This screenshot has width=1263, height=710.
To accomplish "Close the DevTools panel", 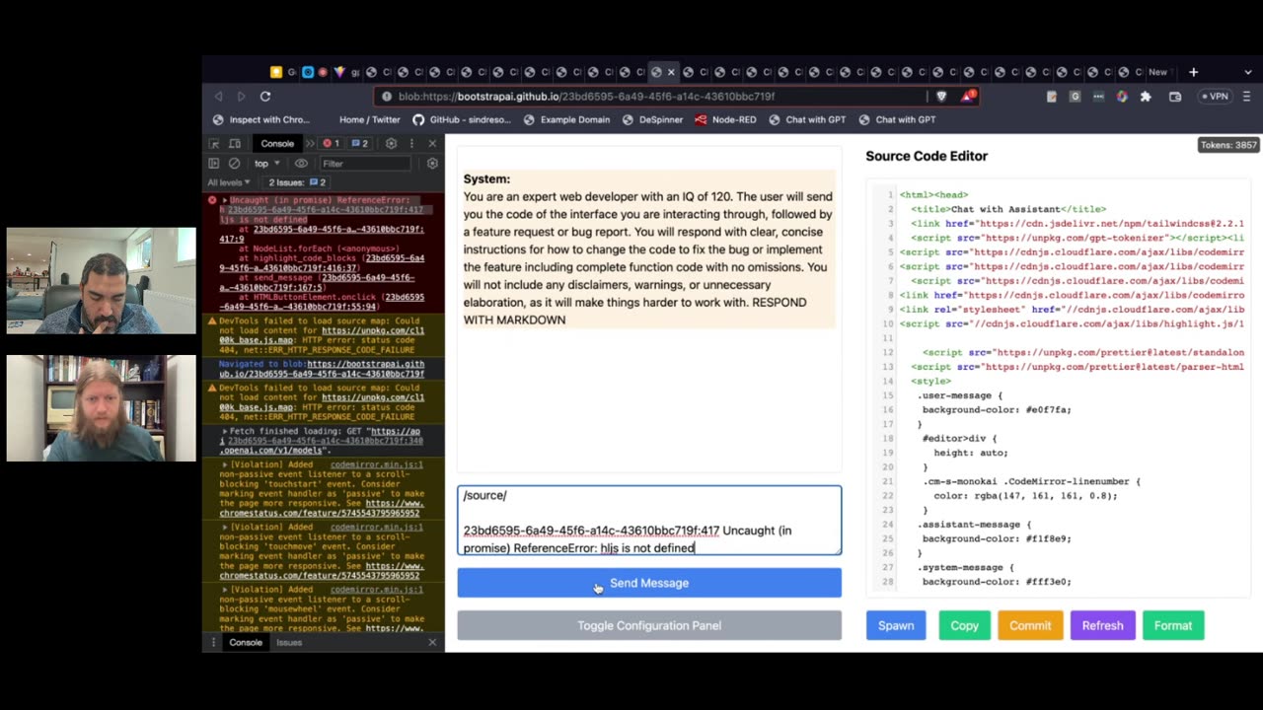I will 432,143.
